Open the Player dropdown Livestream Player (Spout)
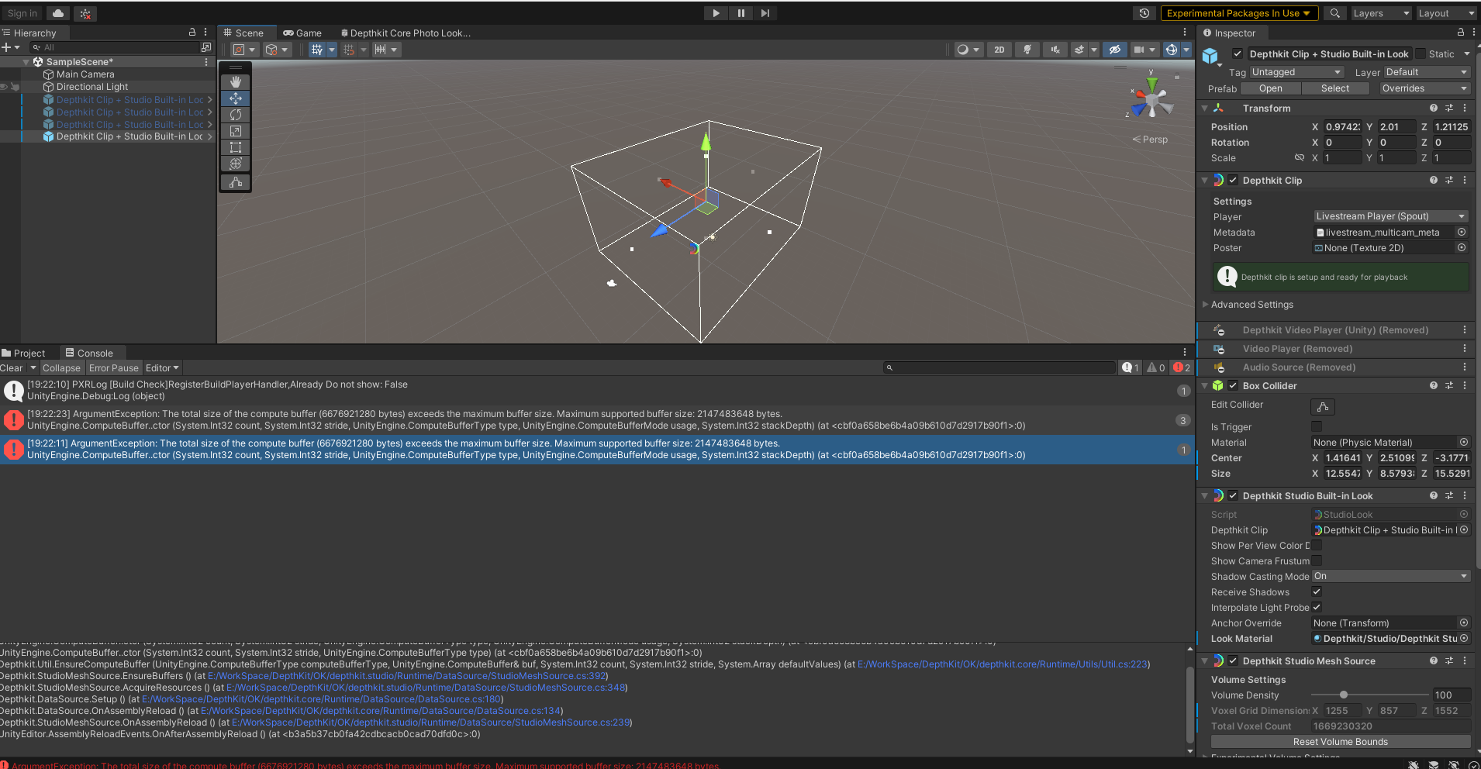Screen dimensions: 1481x769 [x=1390, y=216]
